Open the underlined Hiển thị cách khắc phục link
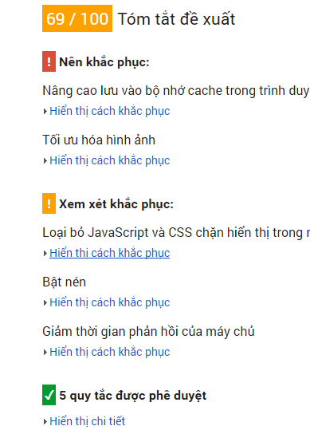 (110, 253)
